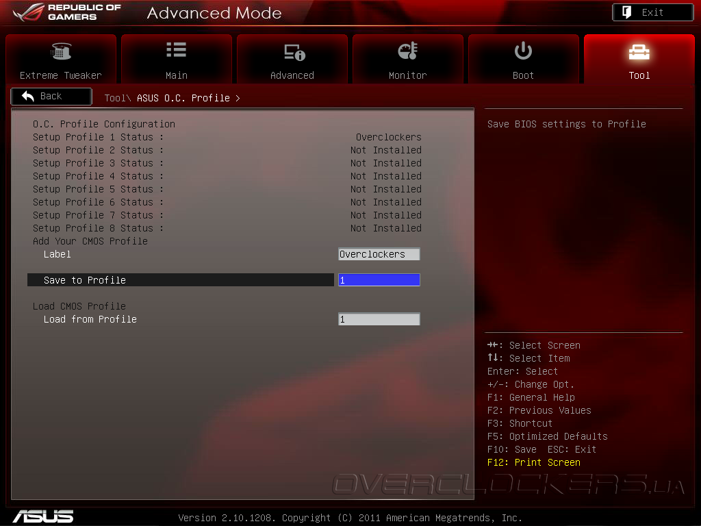
Task: Click Setup Profile 5 Status row
Action: (227, 189)
